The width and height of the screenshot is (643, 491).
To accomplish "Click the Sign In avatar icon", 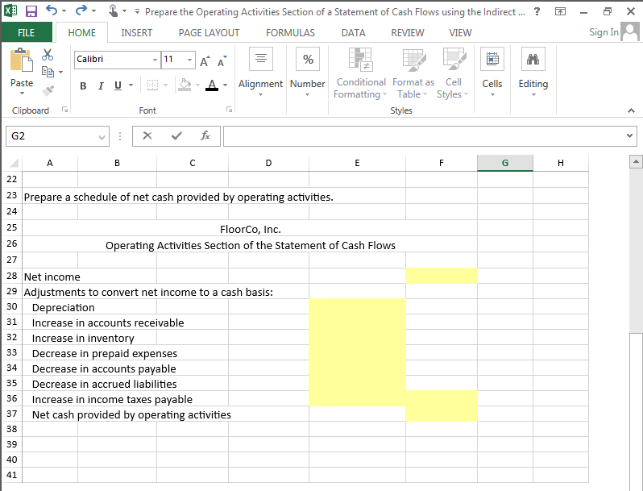I will [630, 31].
